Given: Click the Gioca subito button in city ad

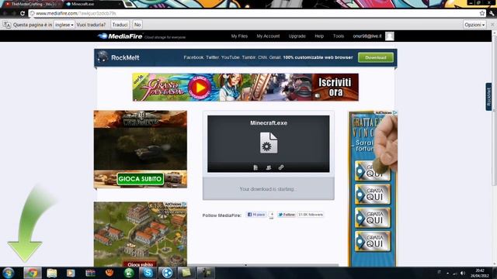Looking at the screenshot, I should coord(140,264).
